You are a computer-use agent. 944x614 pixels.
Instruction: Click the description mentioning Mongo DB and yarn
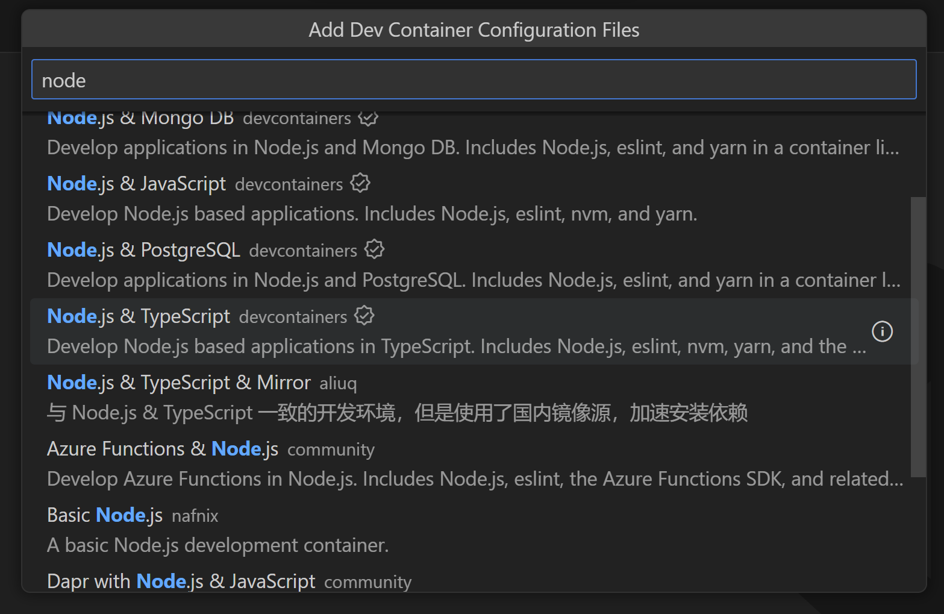[x=473, y=148]
